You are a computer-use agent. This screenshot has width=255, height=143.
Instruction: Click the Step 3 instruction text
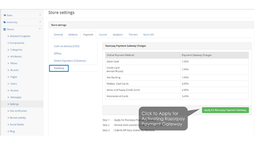(x=128, y=130)
